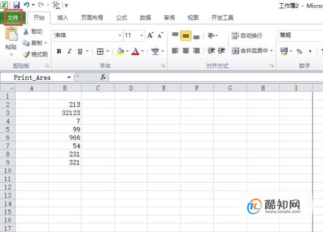The height and width of the screenshot is (232, 323).
Task: Toggle Center horizontal alignment
Action: (x=186, y=51)
